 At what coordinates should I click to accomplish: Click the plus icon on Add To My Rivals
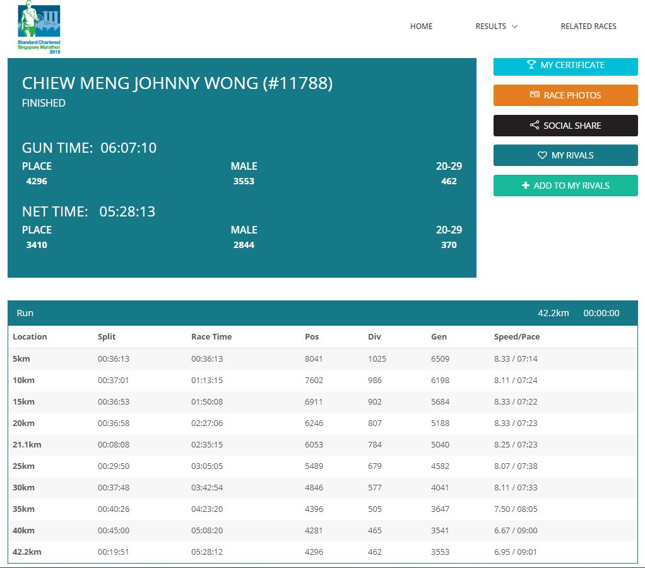point(525,186)
